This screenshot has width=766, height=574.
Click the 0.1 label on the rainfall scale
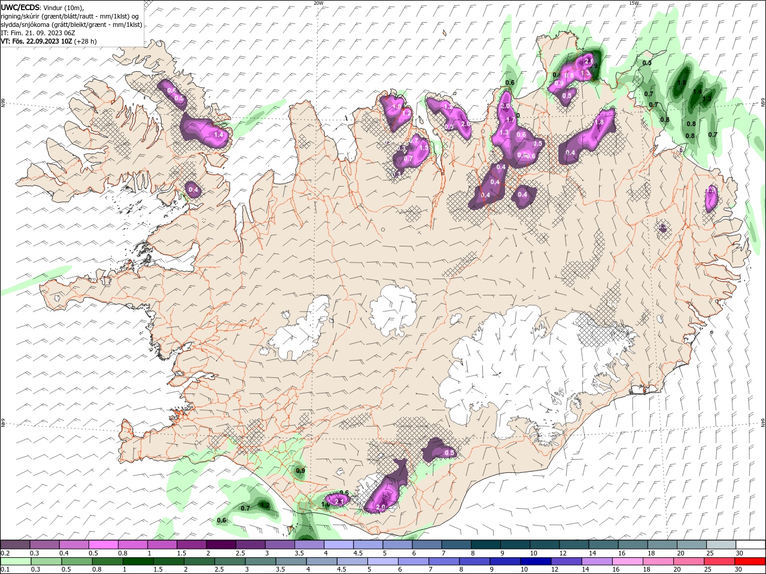pos(4,570)
